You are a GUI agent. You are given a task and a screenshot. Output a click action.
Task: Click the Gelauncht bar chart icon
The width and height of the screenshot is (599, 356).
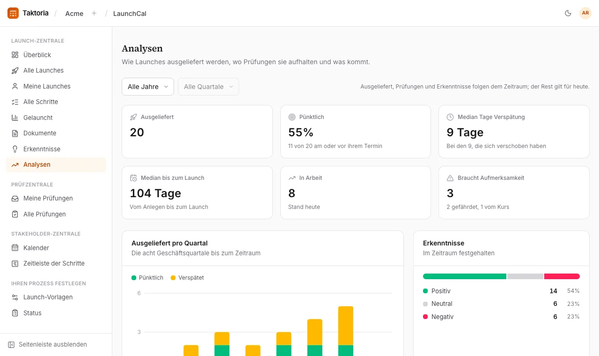[15, 118]
